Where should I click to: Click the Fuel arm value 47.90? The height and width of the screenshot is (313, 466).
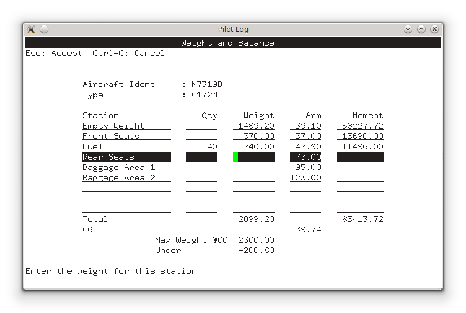[x=306, y=147]
